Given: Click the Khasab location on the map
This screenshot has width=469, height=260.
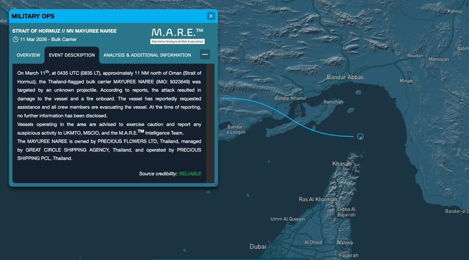Looking at the screenshot, I should (341, 164).
